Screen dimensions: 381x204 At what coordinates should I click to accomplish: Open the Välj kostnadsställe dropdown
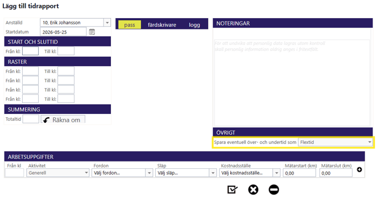point(250,173)
